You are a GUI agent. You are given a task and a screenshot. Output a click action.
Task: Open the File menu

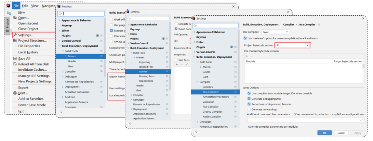[16, 6]
